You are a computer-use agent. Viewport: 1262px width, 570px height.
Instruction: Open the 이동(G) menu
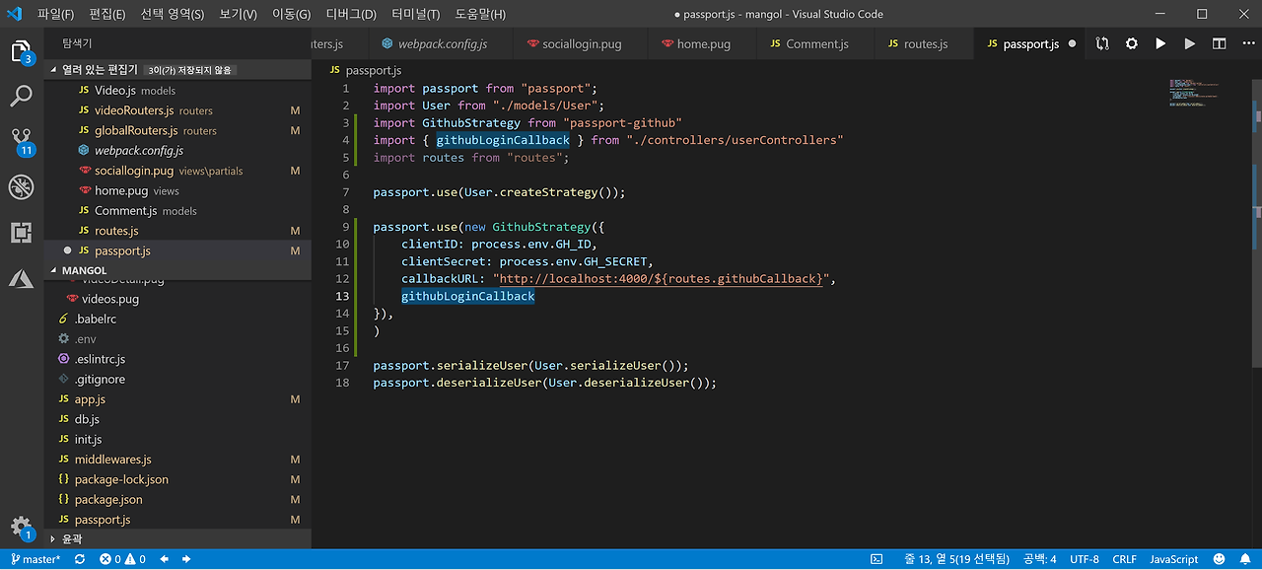(291, 14)
